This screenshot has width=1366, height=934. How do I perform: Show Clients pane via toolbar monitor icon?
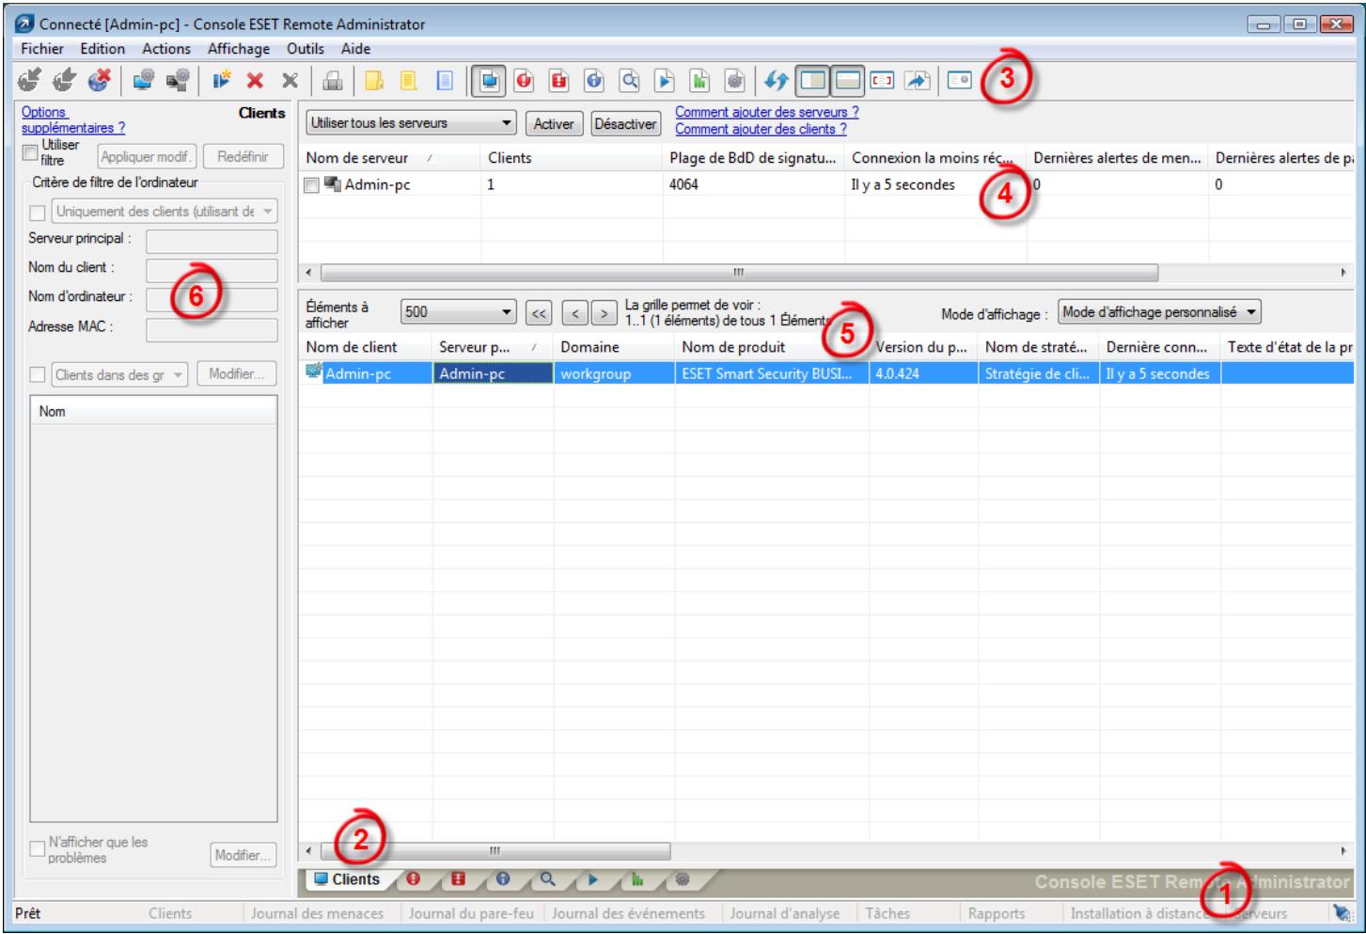tap(489, 82)
